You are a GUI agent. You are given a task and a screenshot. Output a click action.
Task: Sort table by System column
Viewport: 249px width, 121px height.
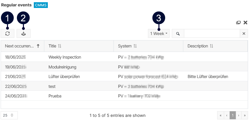pos(148,46)
